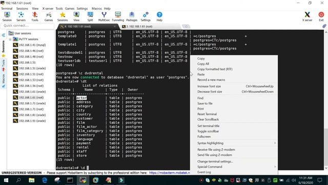Choose Change terminal settings...
Viewport: 328px width, 185px height.
coord(234,161)
